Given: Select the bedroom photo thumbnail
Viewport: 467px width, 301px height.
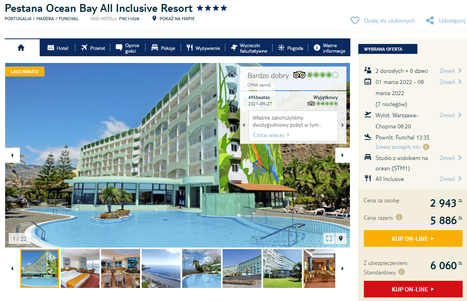Looking at the screenshot, I should [80, 269].
